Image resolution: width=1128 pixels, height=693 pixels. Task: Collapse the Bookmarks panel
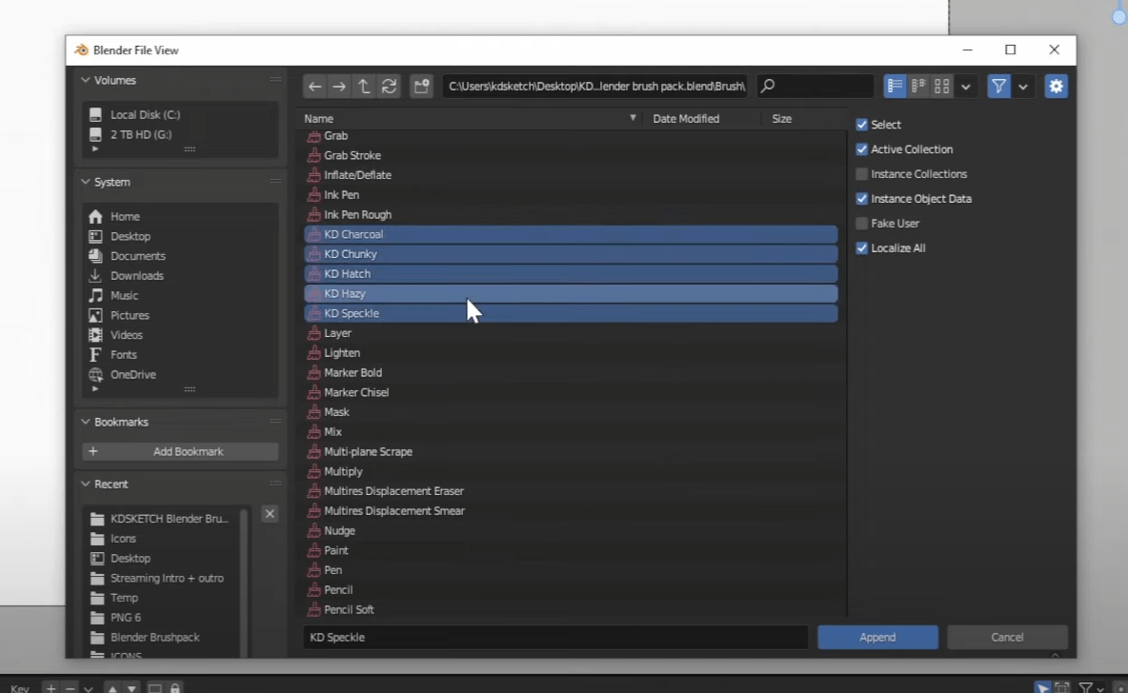coord(86,422)
